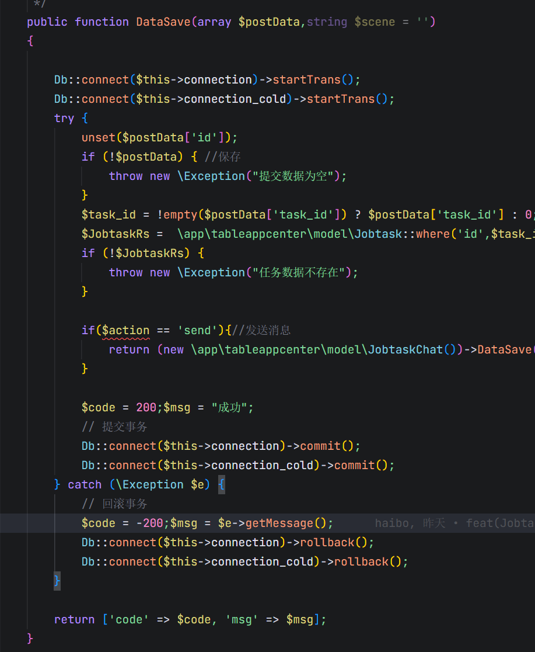Click the underlined $action variable
535x652 pixels.
pos(126,330)
